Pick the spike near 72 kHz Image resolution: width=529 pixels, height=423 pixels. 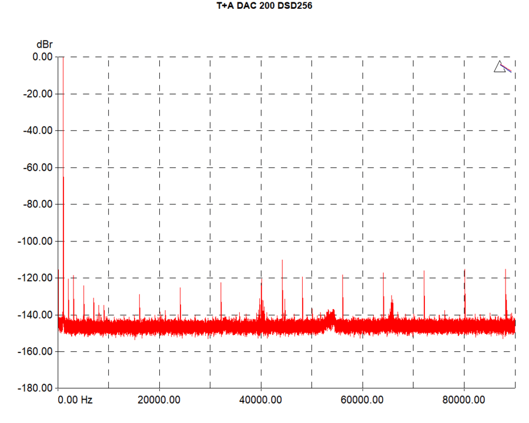pos(424,273)
